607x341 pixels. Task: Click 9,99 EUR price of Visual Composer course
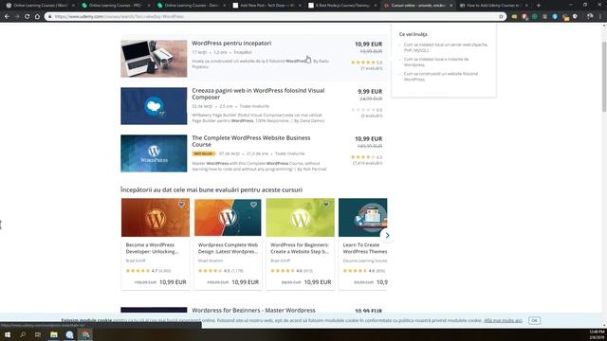(x=370, y=92)
